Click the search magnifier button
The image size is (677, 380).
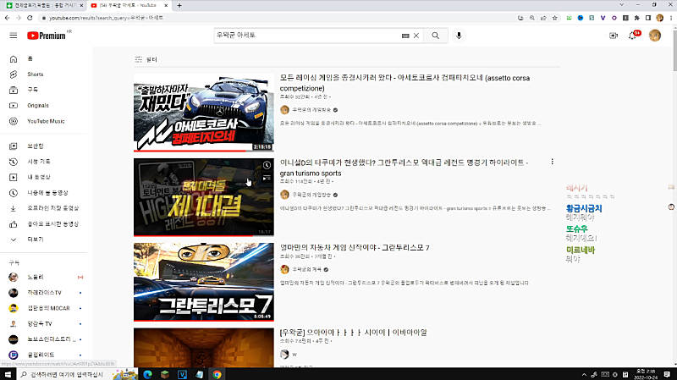tap(435, 36)
